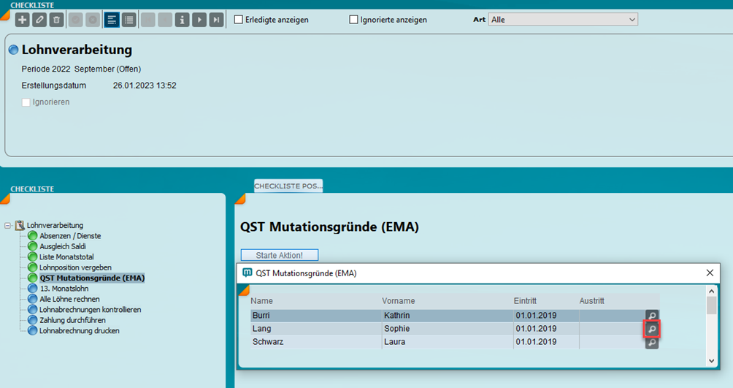This screenshot has height=388, width=733.
Task: Click the info icon in checklist toolbar
Action: [183, 20]
